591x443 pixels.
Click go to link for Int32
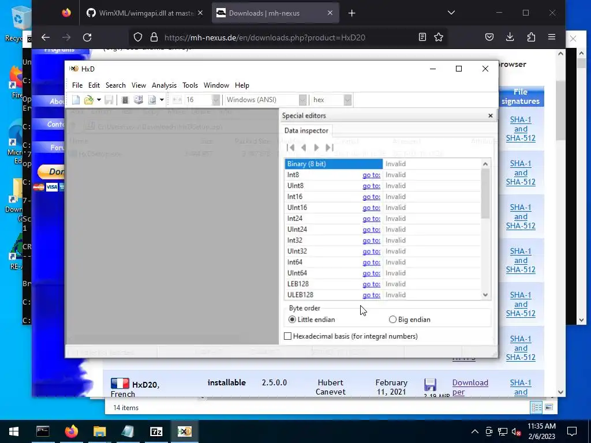coord(371,241)
